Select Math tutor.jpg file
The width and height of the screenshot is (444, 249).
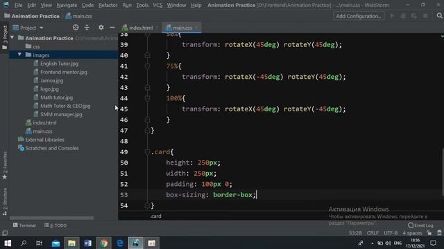click(x=56, y=98)
